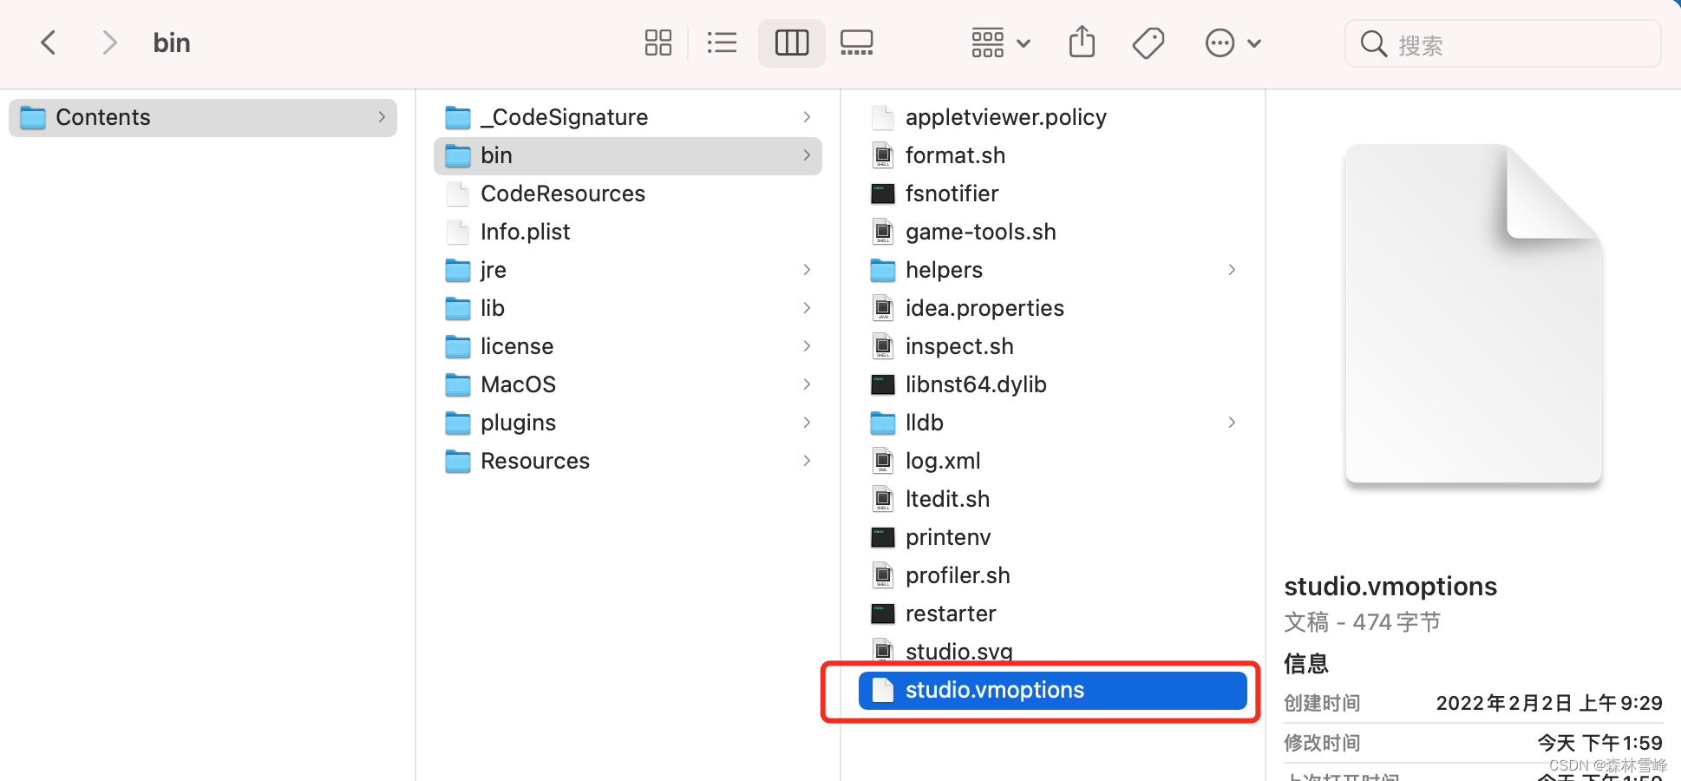Toggle the column view button
Viewport: 1681px width, 781px height.
coord(791,42)
